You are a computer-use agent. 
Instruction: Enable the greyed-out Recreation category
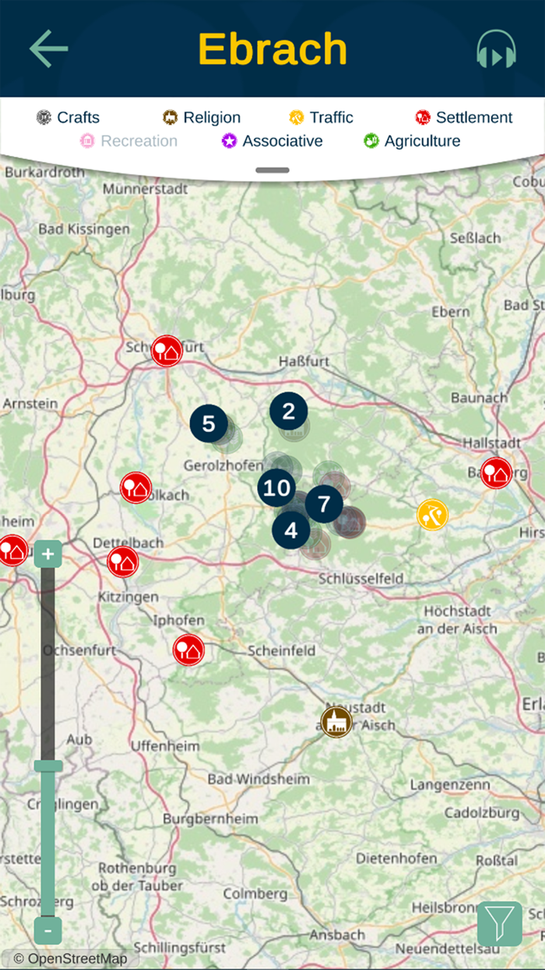[x=128, y=141]
